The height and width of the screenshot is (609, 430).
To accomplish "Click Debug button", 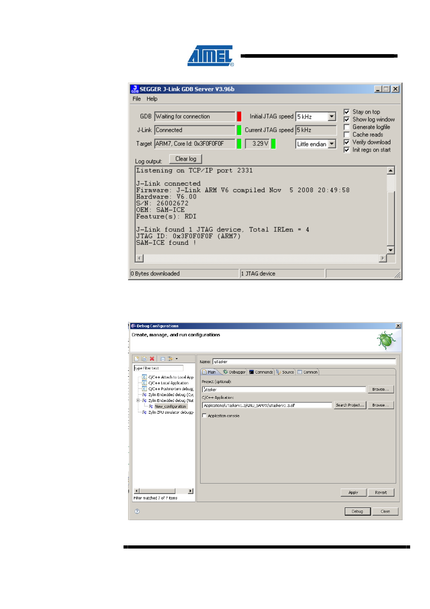I will pyautogui.click(x=357, y=512).
